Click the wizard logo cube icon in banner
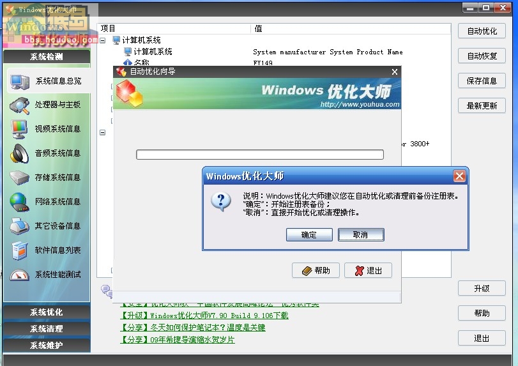Screen dimensions: 518x366 130,94
